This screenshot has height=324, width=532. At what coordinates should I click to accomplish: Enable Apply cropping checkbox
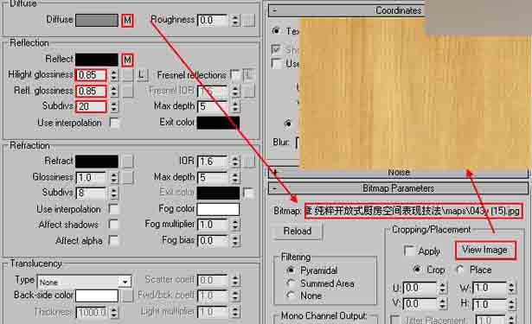(409, 251)
